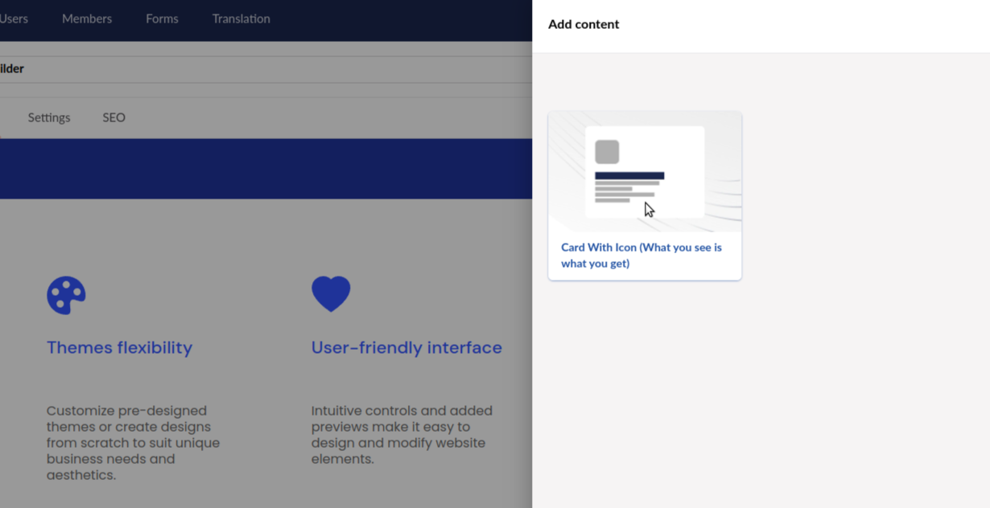Open the Members section

point(87,18)
